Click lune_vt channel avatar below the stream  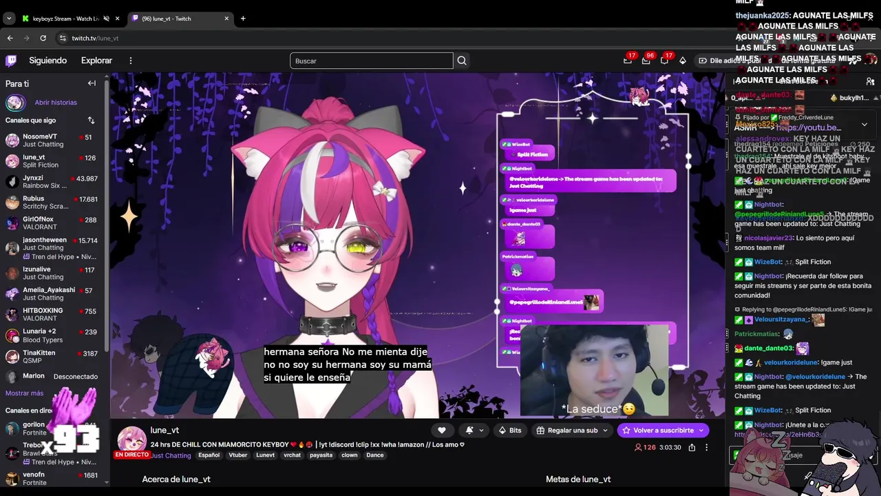point(131,441)
